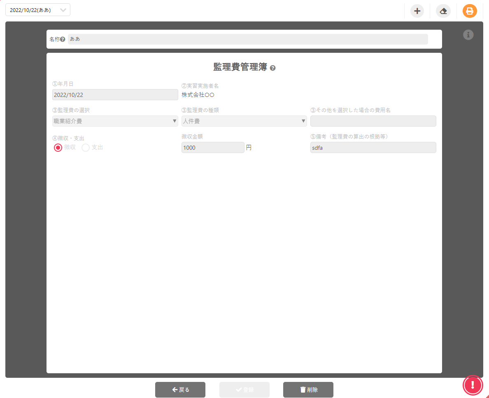Click the eraser icon in top toolbar
The height and width of the screenshot is (398, 489).
click(443, 11)
